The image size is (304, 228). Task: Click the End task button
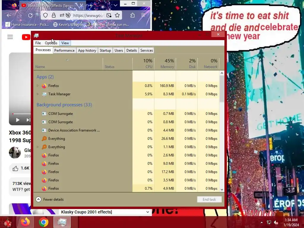coord(209,199)
